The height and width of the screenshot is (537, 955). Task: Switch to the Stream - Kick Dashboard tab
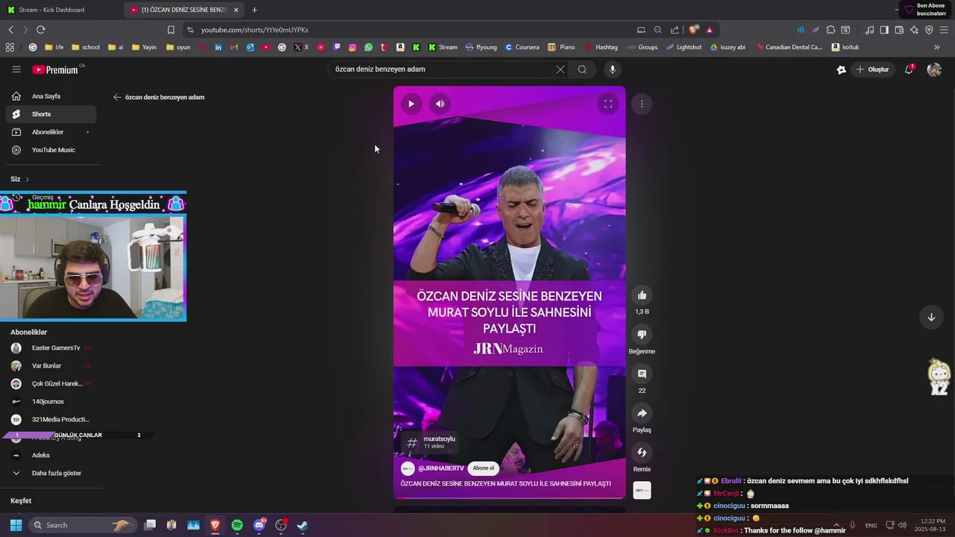coord(60,10)
